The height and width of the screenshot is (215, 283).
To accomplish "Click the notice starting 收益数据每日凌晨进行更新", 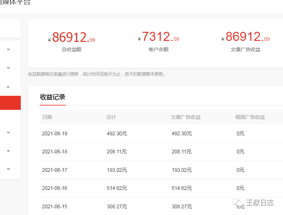I will point(97,74).
